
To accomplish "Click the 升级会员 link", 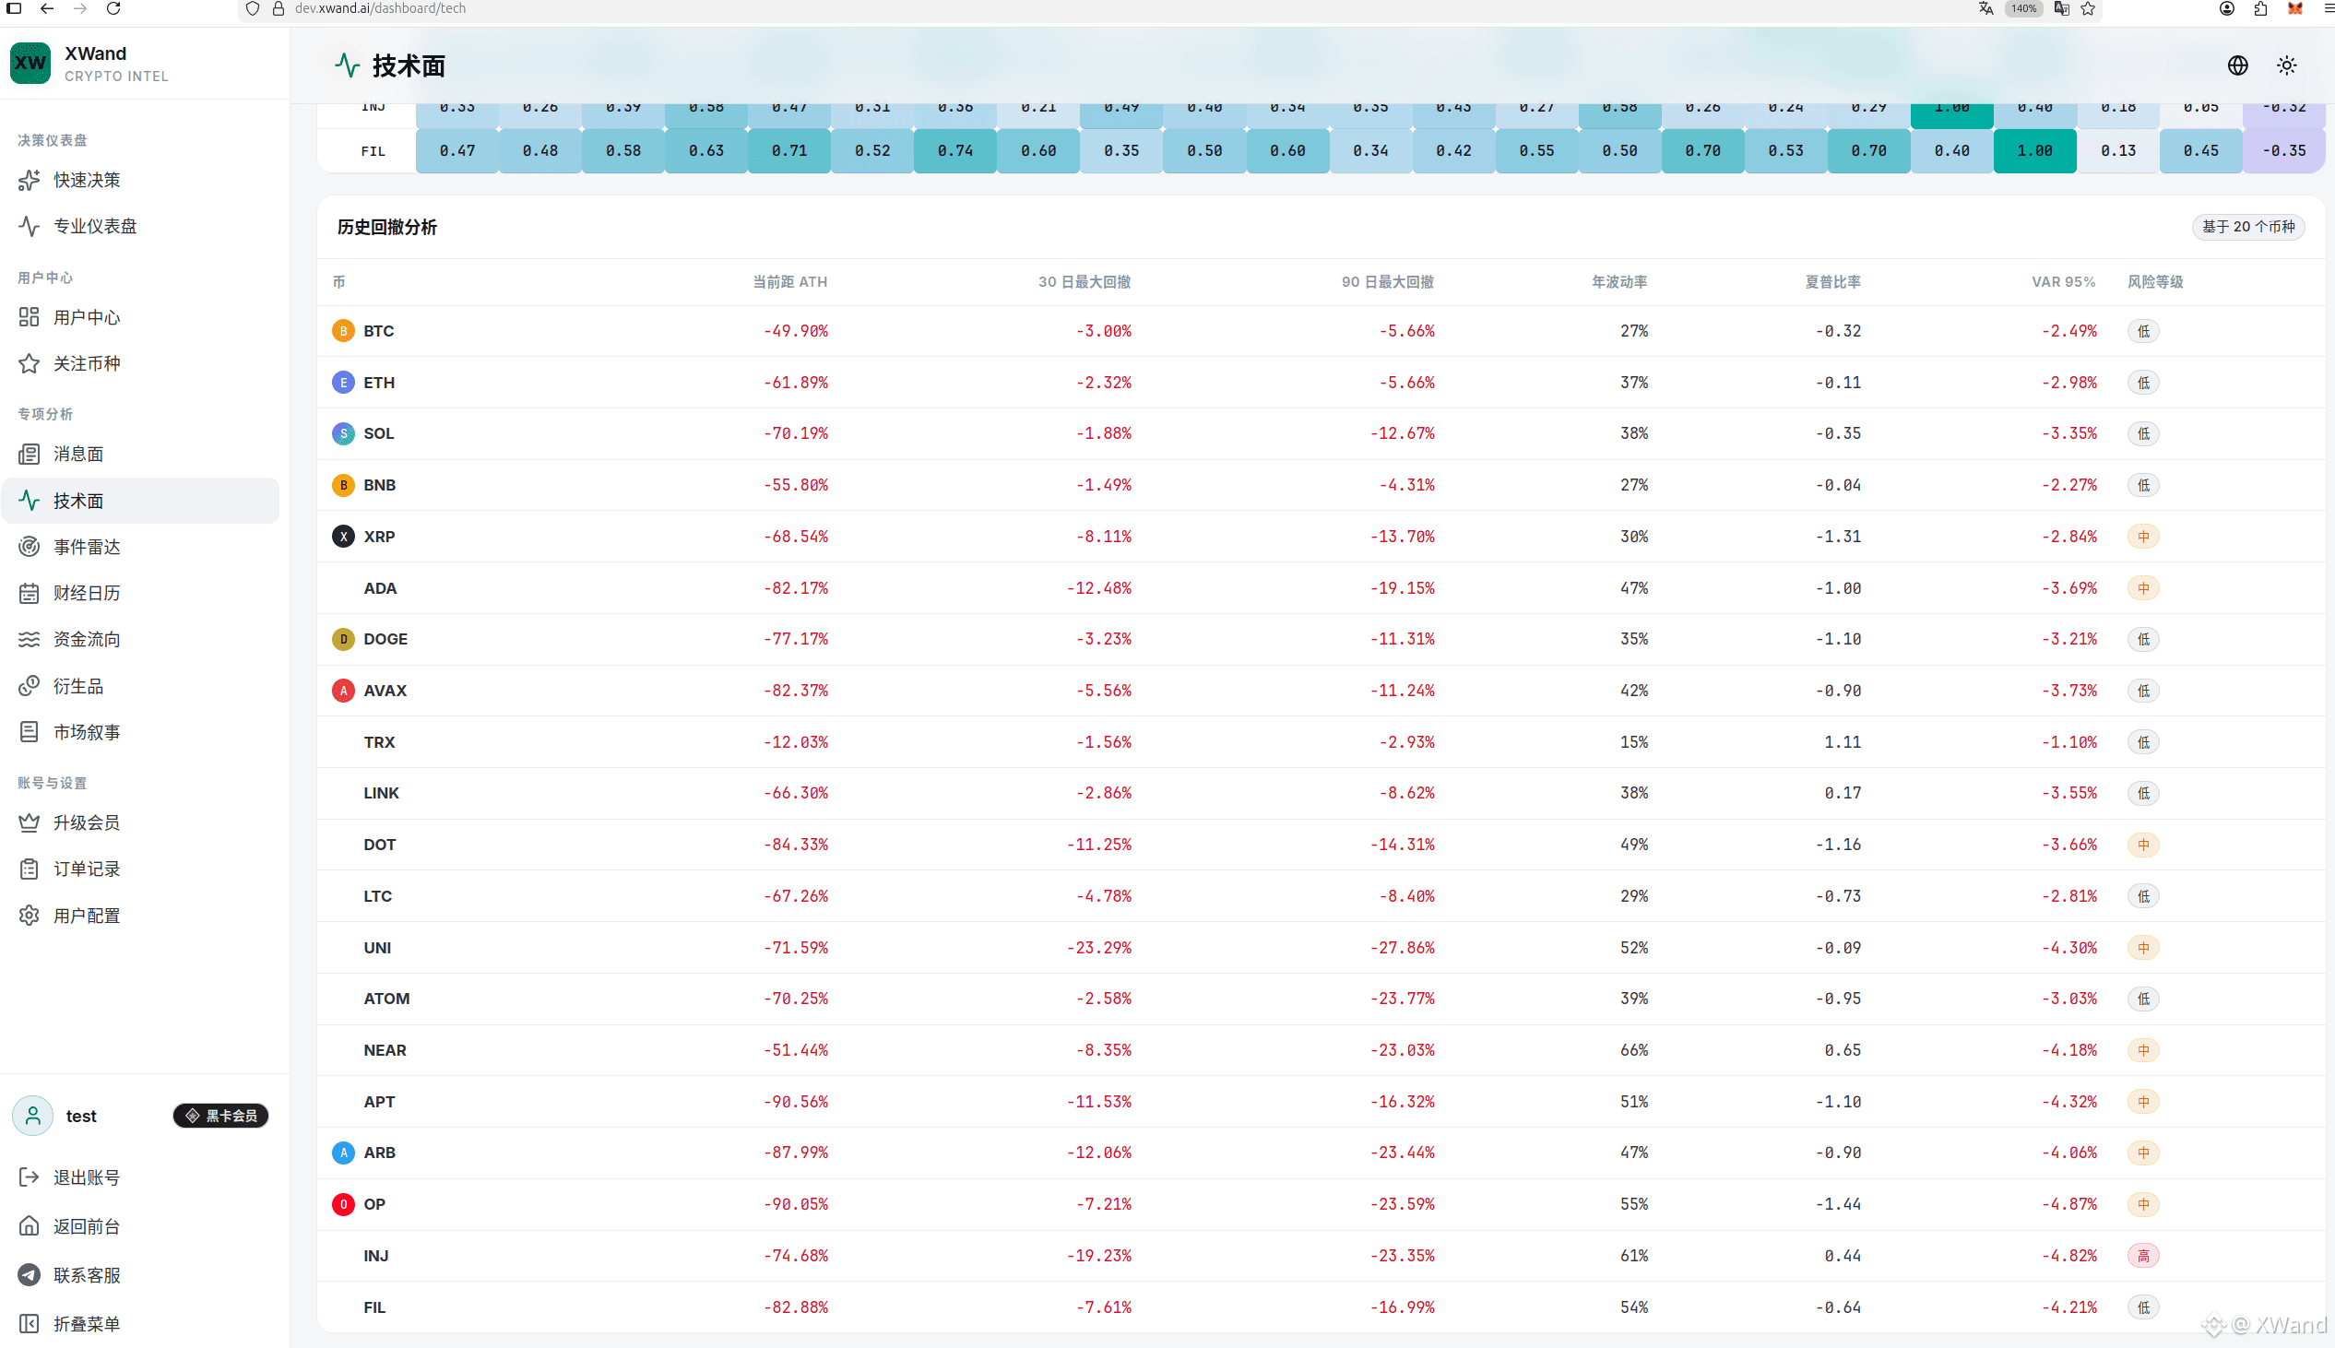I will click(141, 823).
